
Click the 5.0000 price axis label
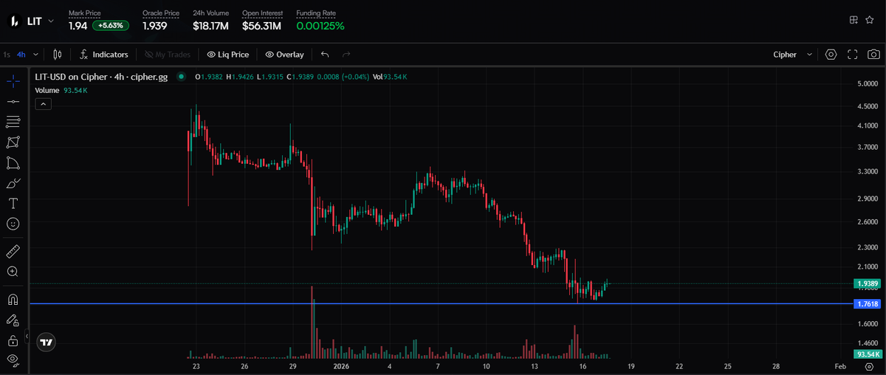click(x=866, y=83)
